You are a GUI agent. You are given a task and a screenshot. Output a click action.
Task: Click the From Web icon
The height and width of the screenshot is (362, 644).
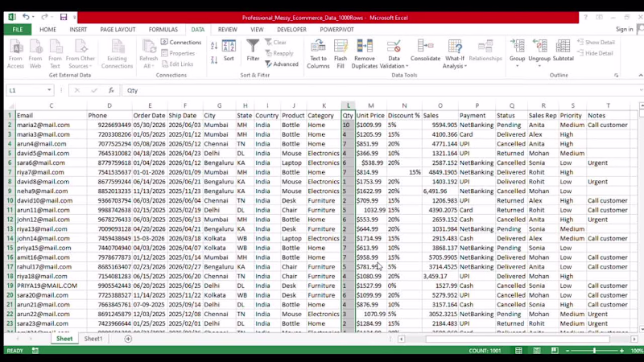point(35,54)
